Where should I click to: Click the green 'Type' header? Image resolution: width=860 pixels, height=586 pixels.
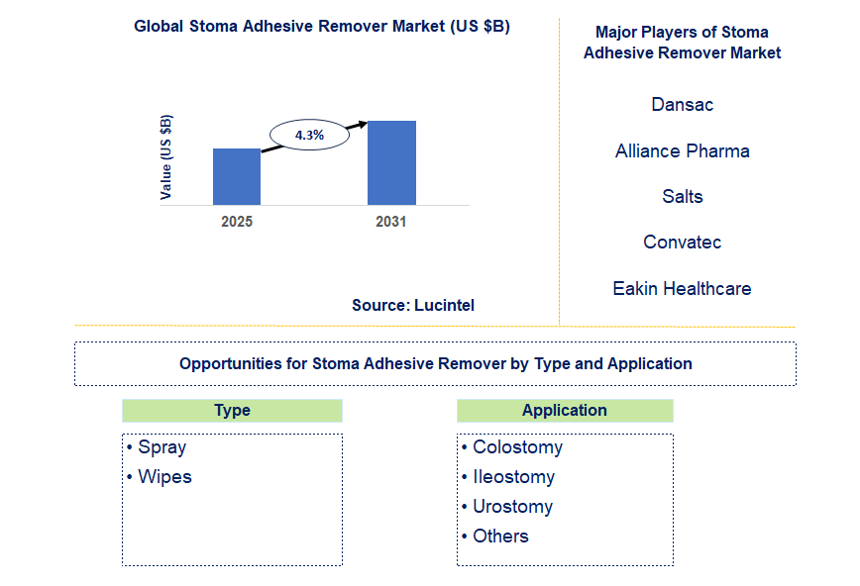tap(232, 411)
